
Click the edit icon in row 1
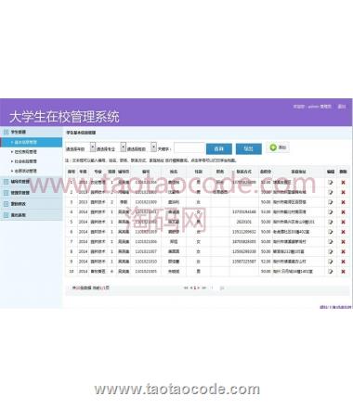click(331, 183)
